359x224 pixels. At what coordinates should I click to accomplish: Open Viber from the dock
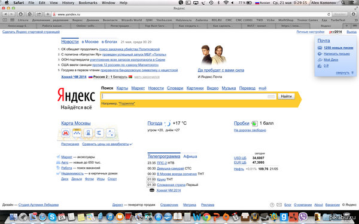303,217
